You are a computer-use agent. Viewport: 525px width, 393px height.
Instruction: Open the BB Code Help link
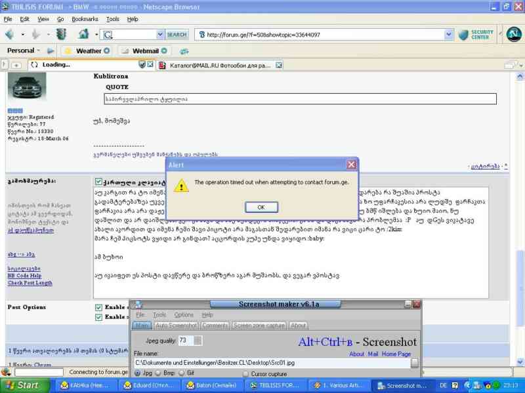click(24, 276)
